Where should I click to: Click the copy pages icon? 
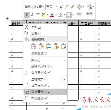coord(26,33)
